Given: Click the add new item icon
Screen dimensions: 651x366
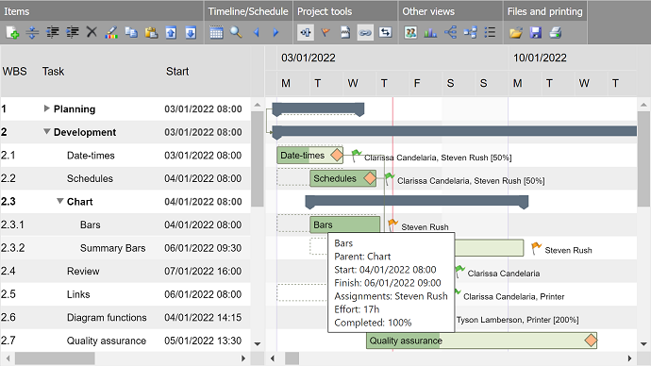Looking at the screenshot, I should (12, 32).
